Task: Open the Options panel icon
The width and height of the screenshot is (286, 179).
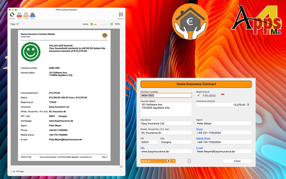Action: 121,14
